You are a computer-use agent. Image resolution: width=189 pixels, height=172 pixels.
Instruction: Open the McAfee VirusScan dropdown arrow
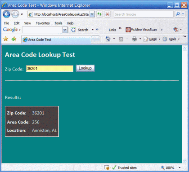pos(162,30)
